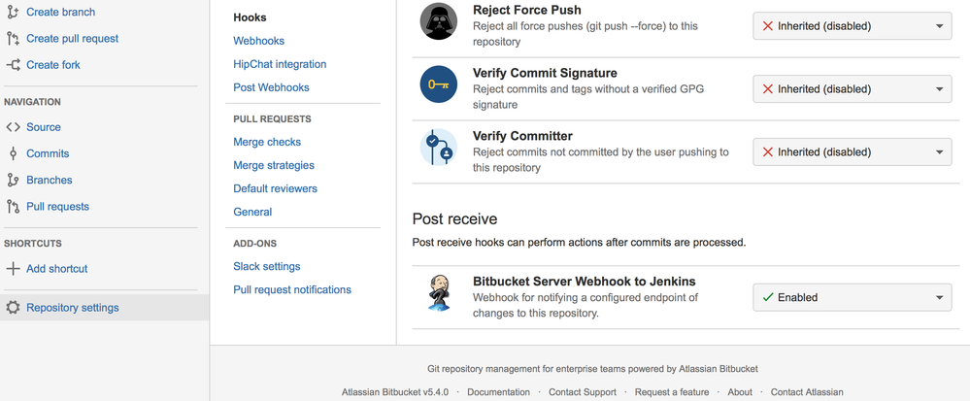Click the Atlassian Bitbucket v5.4.0 version text
The height and width of the screenshot is (401, 970).
395,392
